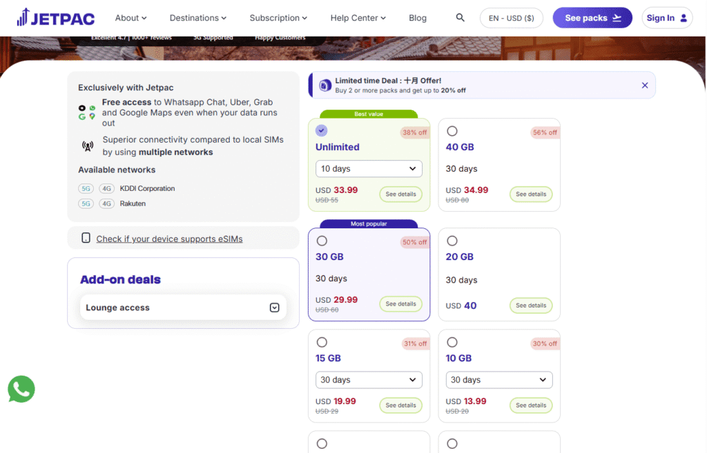The height and width of the screenshot is (453, 707).
Task: Click the Jetpac logo
Action: click(x=55, y=17)
